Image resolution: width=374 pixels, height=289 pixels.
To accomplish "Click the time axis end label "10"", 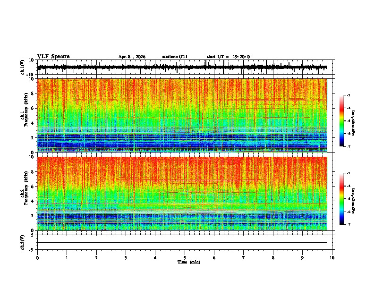I will [332, 258].
